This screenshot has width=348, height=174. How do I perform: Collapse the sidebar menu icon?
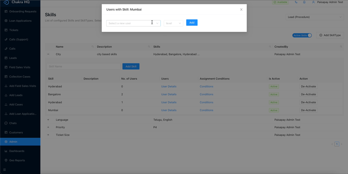coord(5,170)
